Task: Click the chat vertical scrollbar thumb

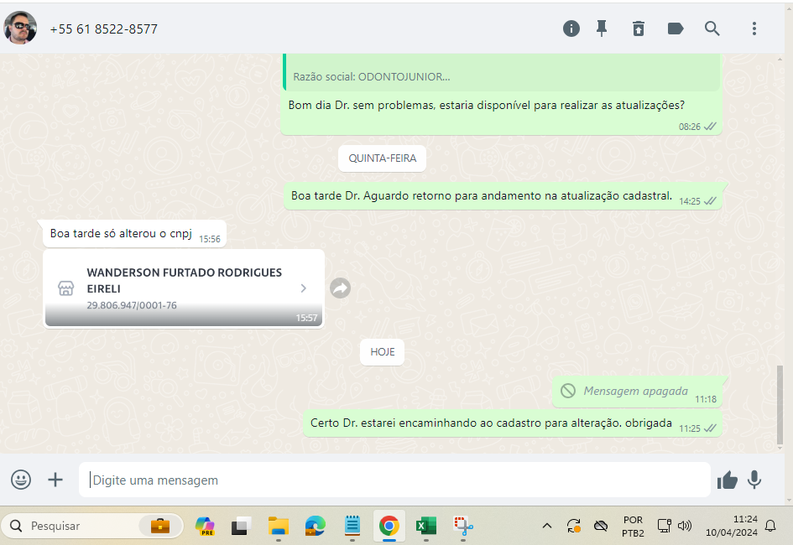Action: [x=781, y=404]
